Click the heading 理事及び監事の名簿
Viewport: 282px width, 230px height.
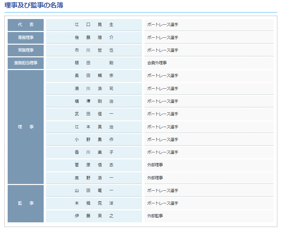[x=34, y=5]
